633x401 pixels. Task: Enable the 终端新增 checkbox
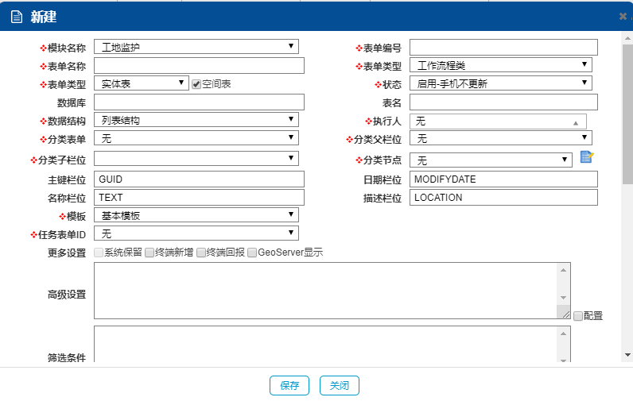pyautogui.click(x=150, y=253)
